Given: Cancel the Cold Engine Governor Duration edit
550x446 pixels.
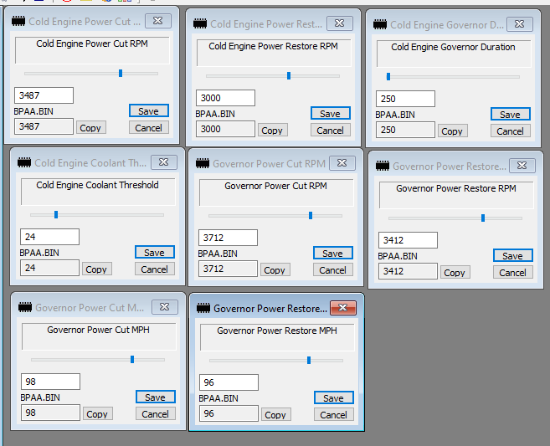Looking at the screenshot, I should (510, 131).
